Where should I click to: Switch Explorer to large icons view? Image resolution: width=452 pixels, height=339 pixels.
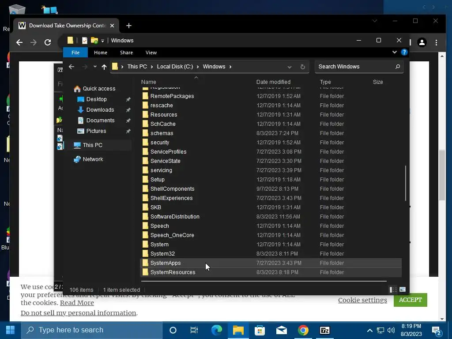coord(403,290)
